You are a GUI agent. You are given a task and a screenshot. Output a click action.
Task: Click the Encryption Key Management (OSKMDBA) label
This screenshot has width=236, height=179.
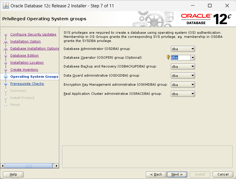pyautogui.click(x=115, y=85)
